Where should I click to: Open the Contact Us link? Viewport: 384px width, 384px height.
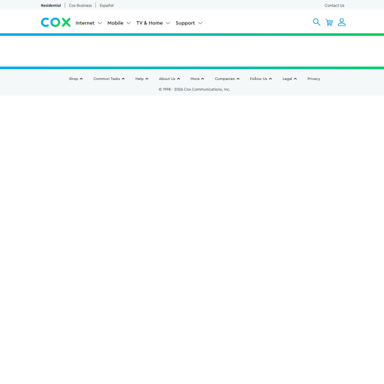pos(334,5)
